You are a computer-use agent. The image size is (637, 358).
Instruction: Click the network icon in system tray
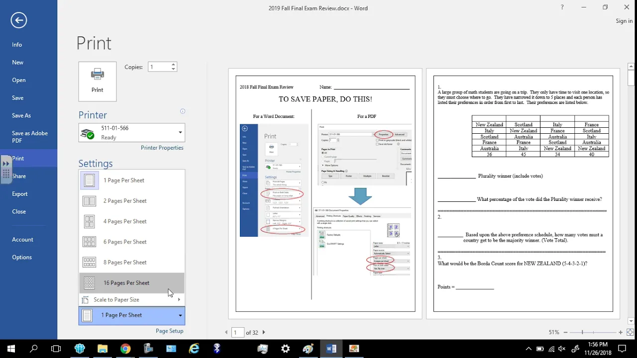[x=552, y=349]
